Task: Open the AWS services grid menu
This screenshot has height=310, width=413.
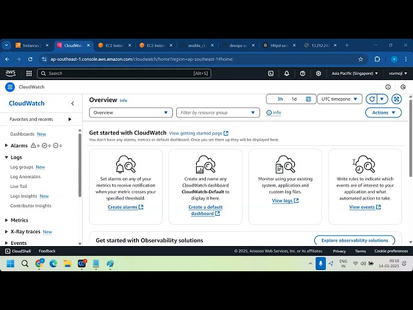Action: (27, 74)
